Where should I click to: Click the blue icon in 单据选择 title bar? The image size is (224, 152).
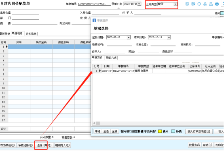pos(94,21)
